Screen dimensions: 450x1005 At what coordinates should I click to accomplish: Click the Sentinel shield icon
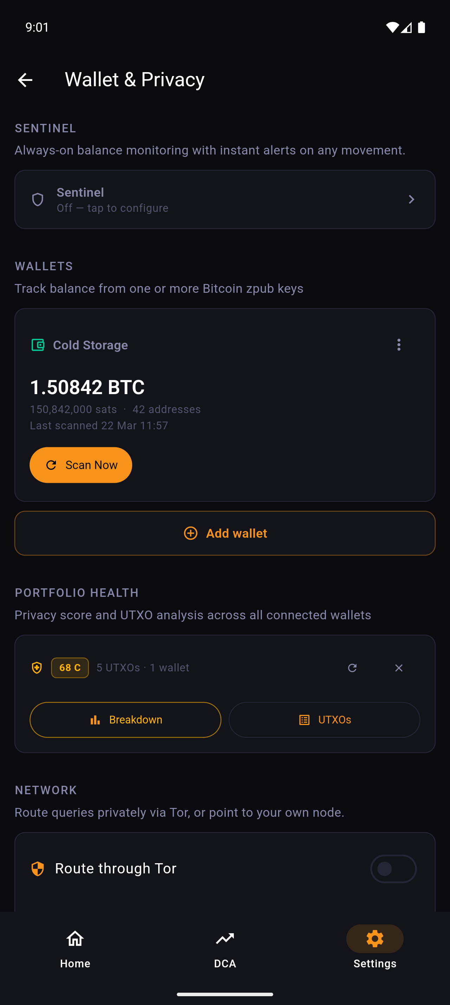(x=38, y=200)
